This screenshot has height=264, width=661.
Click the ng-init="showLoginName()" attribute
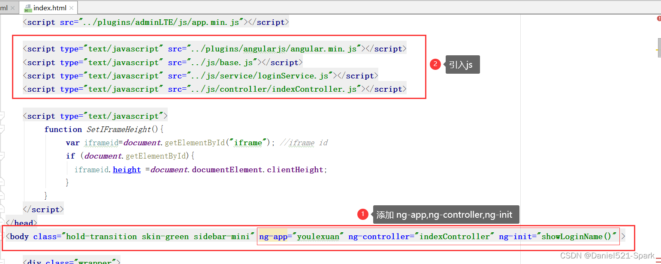click(x=558, y=237)
